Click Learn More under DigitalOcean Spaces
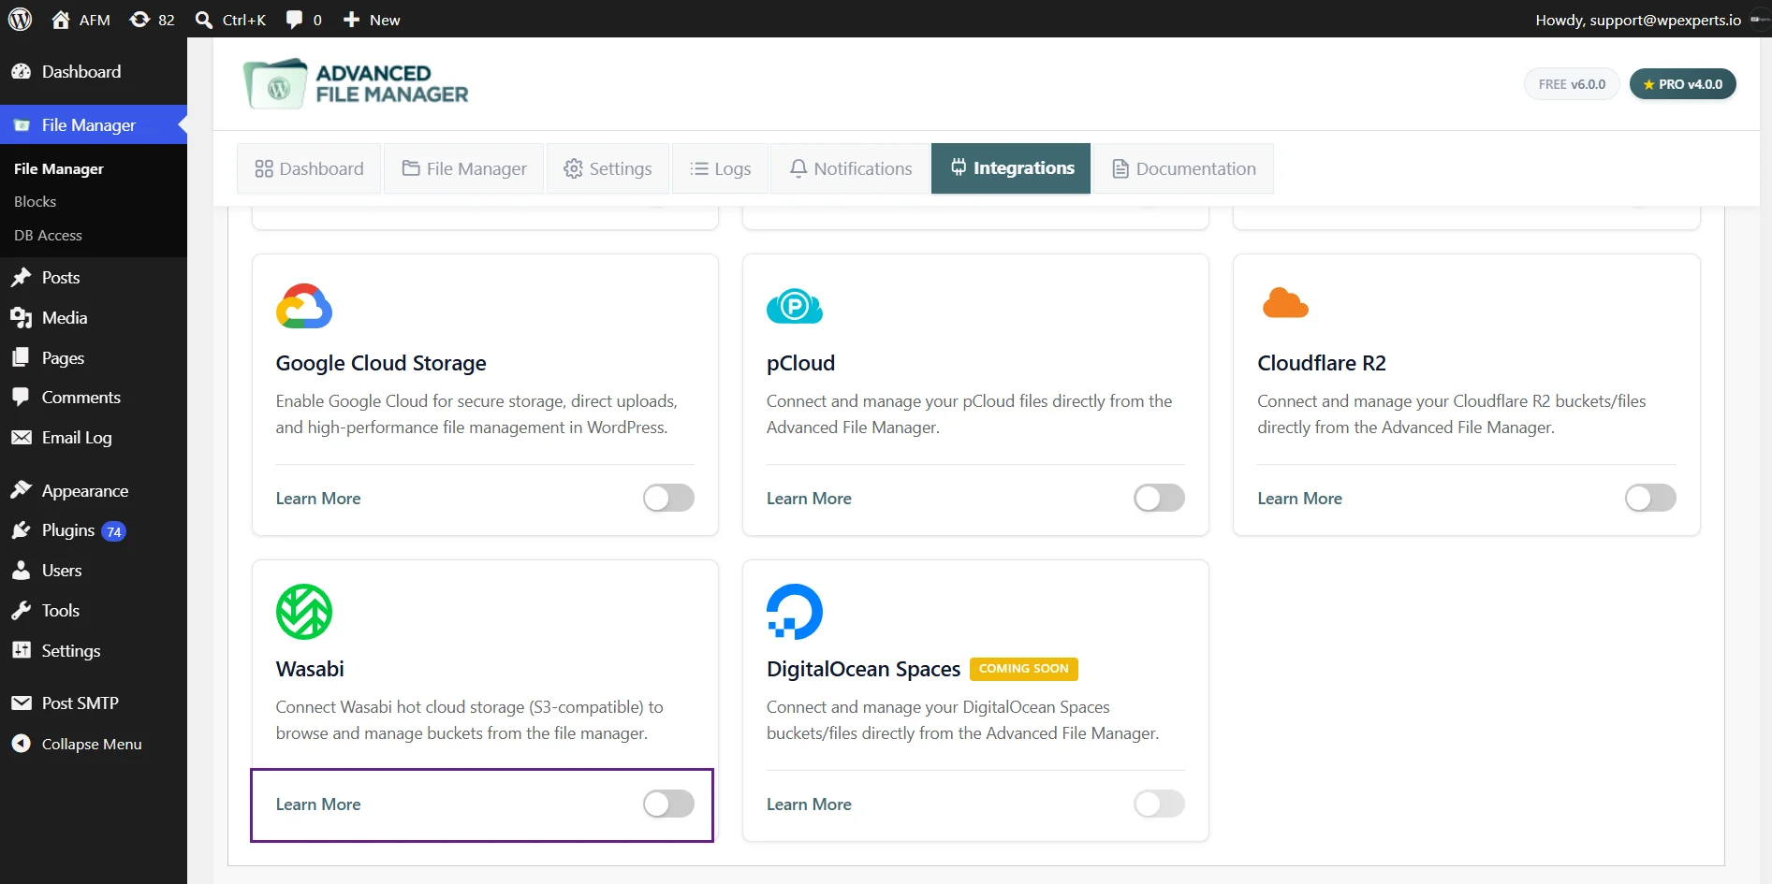This screenshot has width=1772, height=884. [809, 804]
